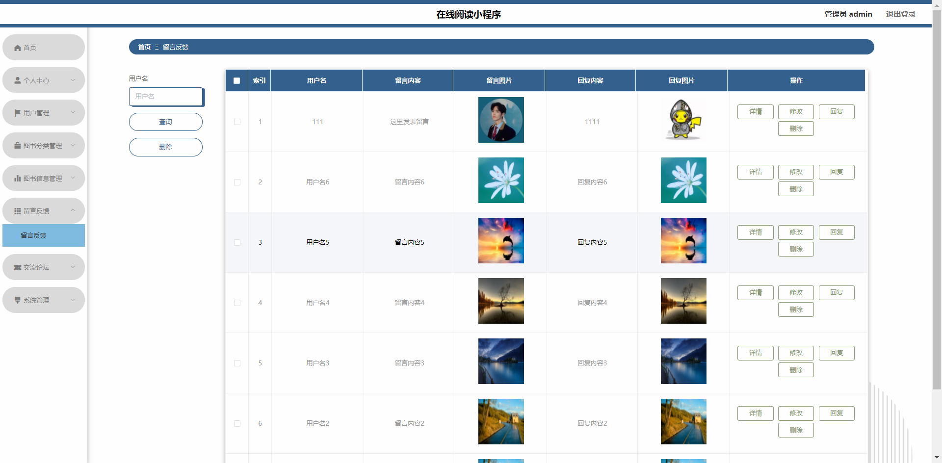Image resolution: width=942 pixels, height=463 pixels.
Task: Click the page's vertical scrollbar thumb
Action: [937, 200]
